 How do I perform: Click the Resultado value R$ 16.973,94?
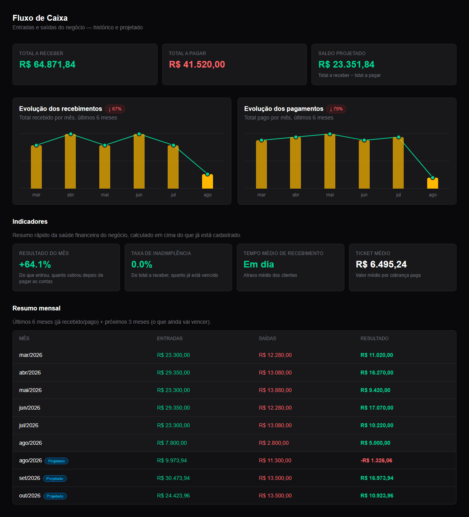[x=377, y=478]
